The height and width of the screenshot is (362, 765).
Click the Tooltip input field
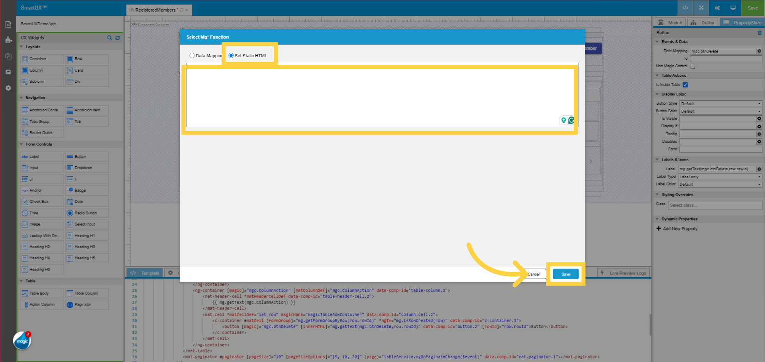click(718, 134)
